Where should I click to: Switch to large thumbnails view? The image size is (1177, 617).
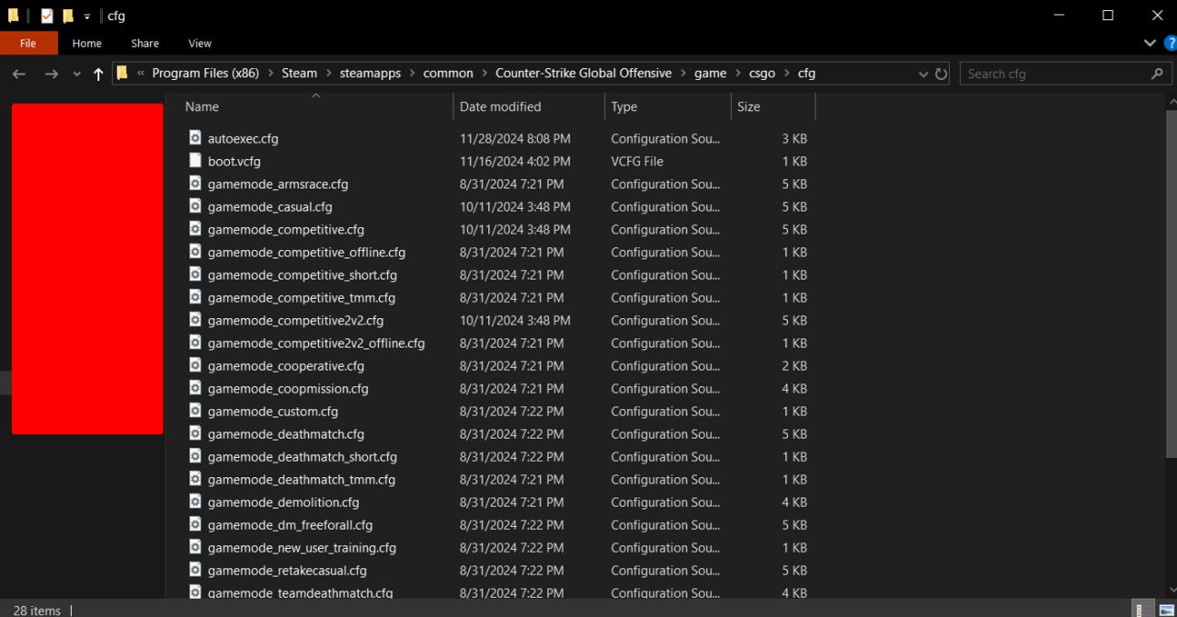coord(1167,610)
